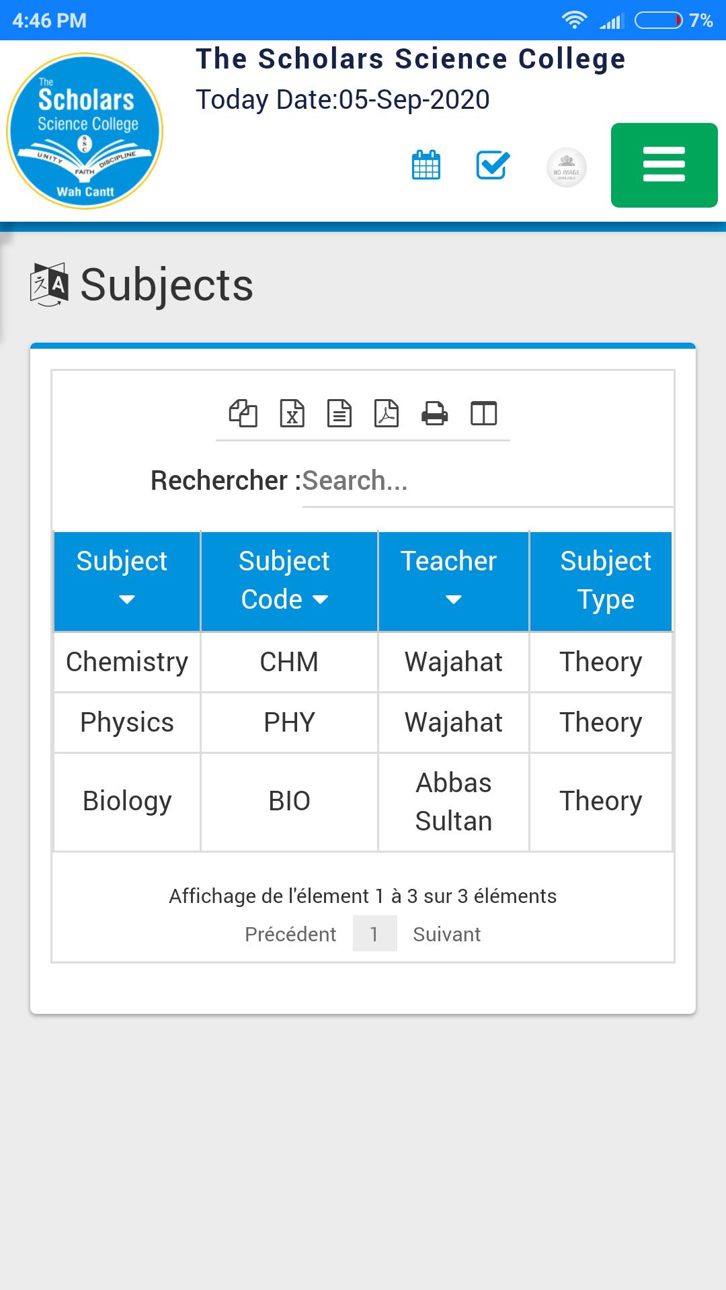Viewport: 726px width, 1290px height.
Task: Sort by Teacher column arrow
Action: (x=454, y=599)
